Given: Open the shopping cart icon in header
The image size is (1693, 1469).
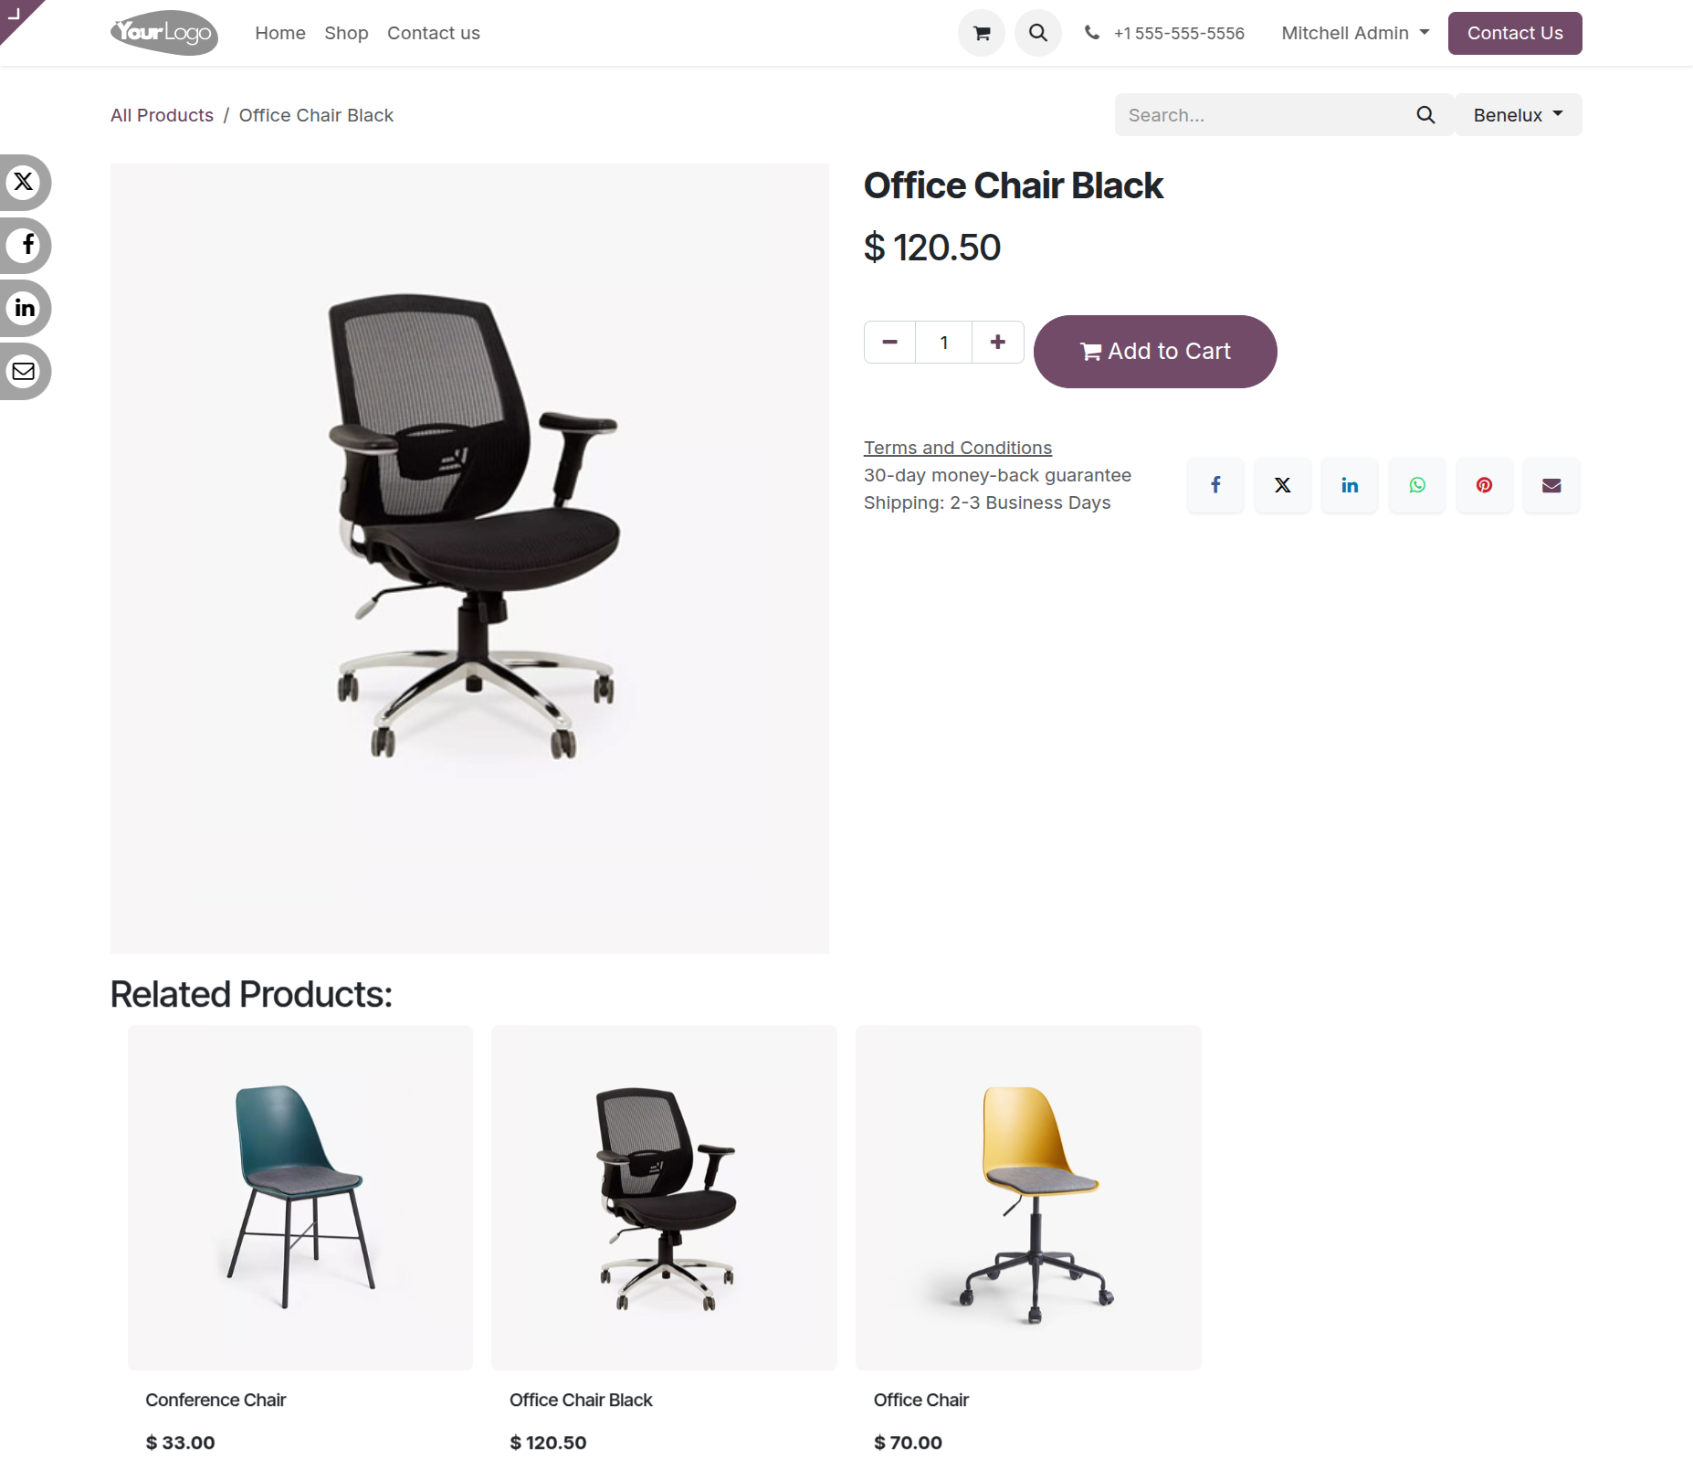Looking at the screenshot, I should point(982,34).
